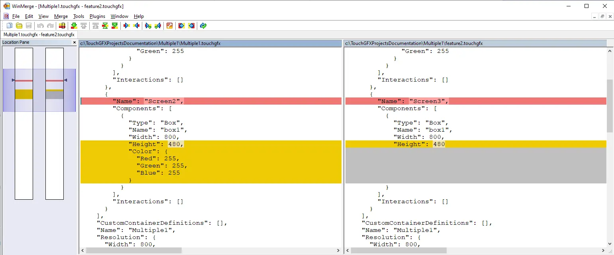Go to Current Difference icon

[105, 26]
